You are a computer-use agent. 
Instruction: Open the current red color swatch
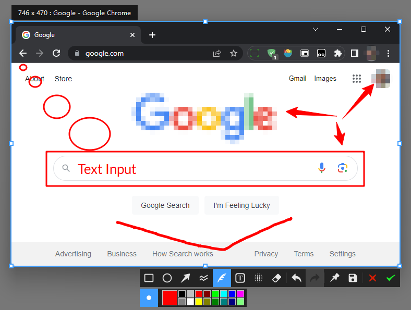[x=170, y=297]
